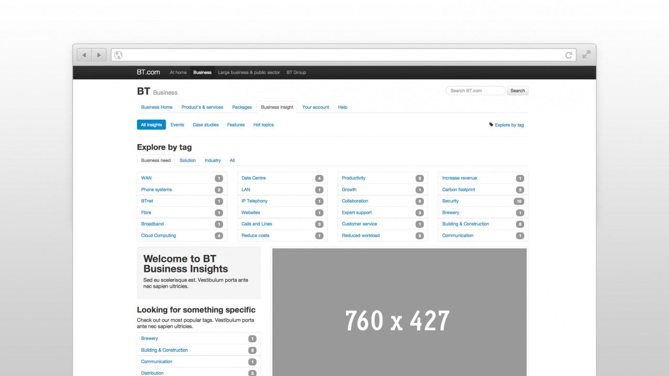
Task: Focus the Search BT.com field
Action: coord(475,91)
